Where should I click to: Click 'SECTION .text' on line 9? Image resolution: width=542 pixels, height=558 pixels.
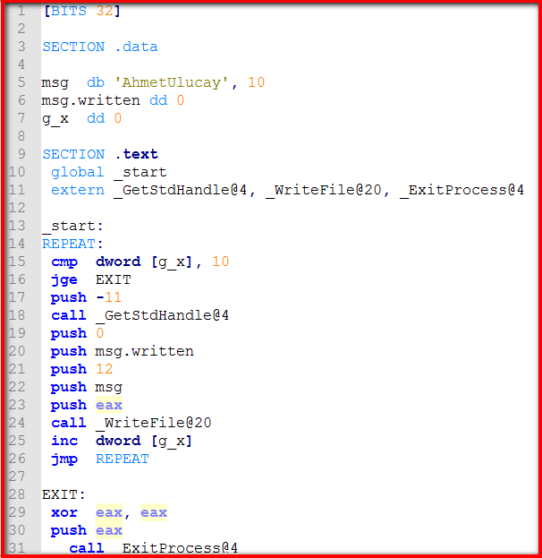(100, 154)
